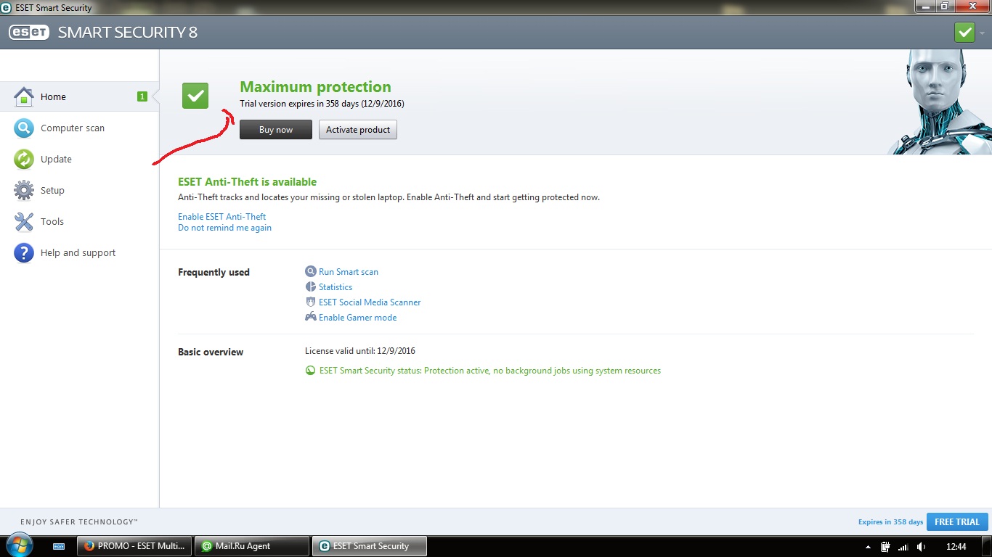Click the Expires in 358 days footer text

(x=890, y=522)
